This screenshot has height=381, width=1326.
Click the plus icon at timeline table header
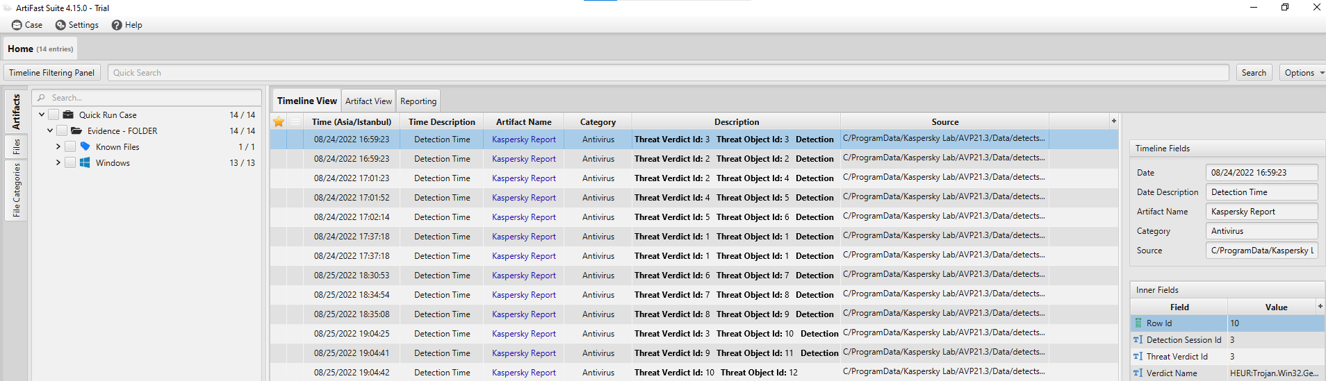pyautogui.click(x=1113, y=121)
